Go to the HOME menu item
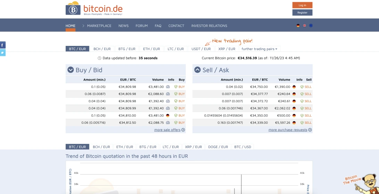The image size is (379, 194). pyautogui.click(x=70, y=26)
